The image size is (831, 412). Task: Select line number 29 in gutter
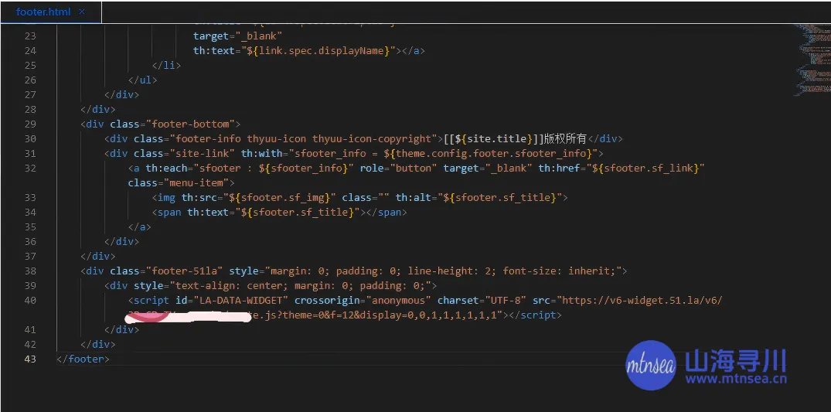click(30, 124)
